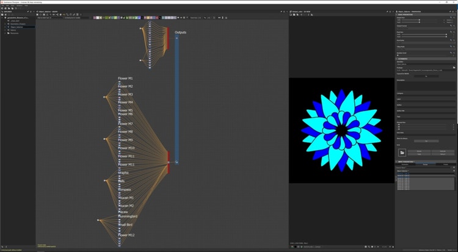Collapse the geometric_flowers package root
This screenshot has width=458, height=252.
2,18
